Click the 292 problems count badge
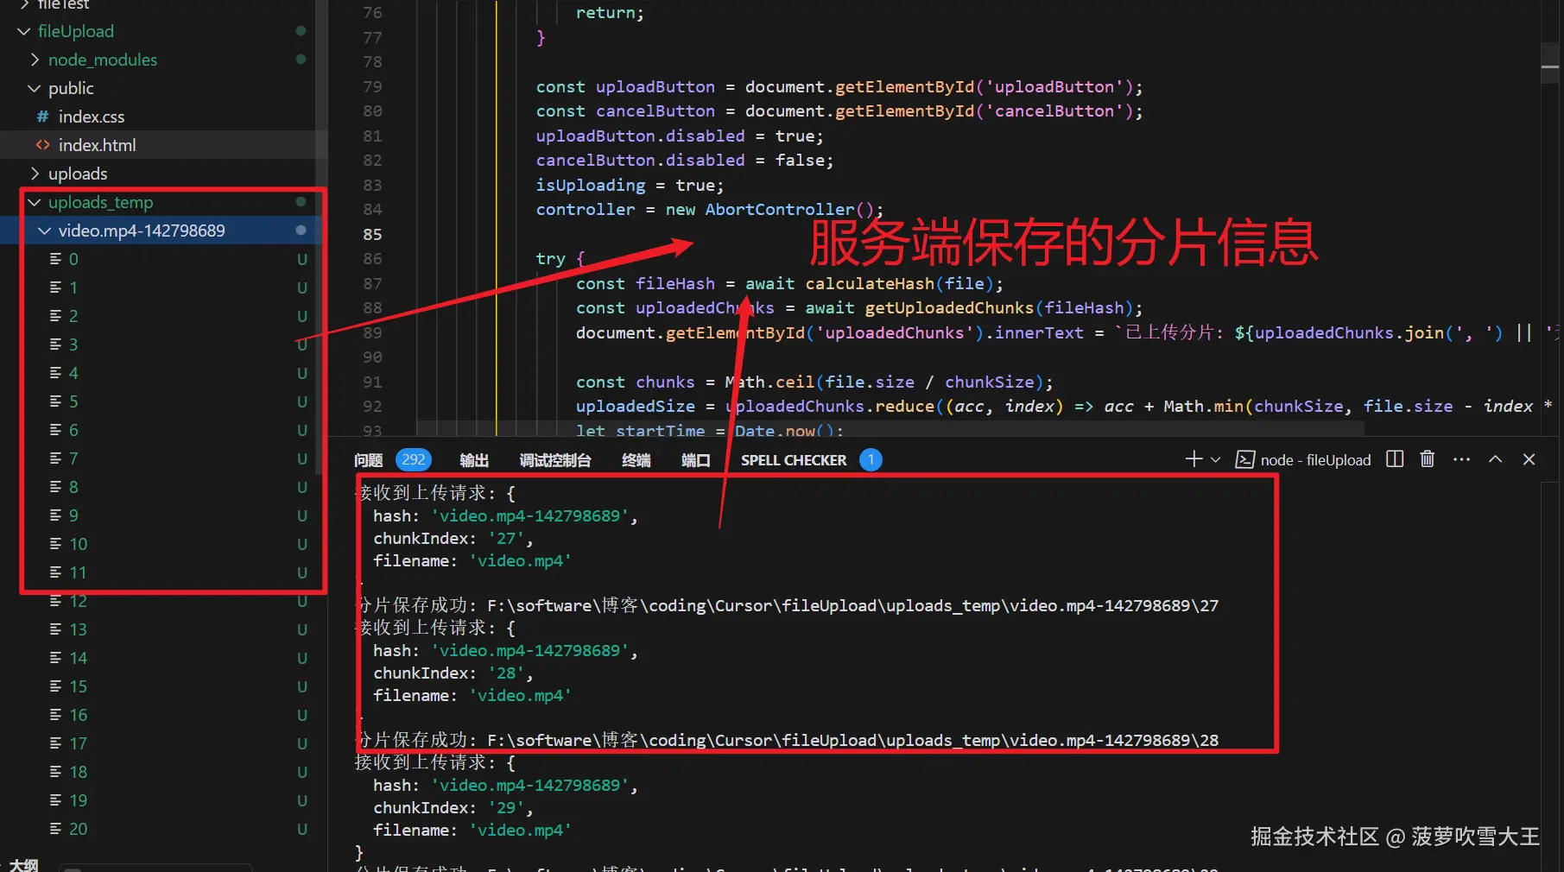Image resolution: width=1564 pixels, height=872 pixels. click(x=414, y=459)
